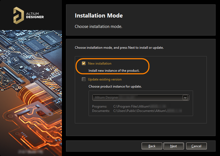Click 'Choose product instance for update' text
The image size is (220, 156).
pos(115,86)
